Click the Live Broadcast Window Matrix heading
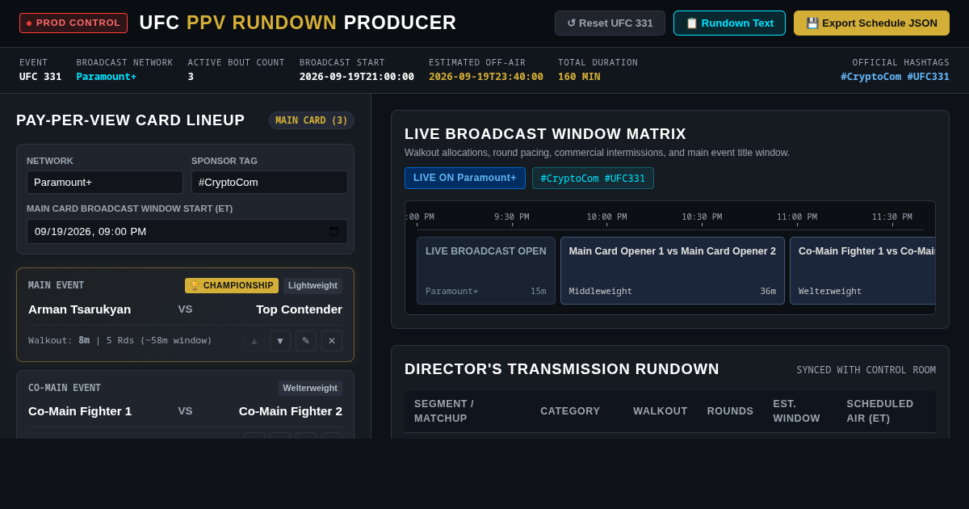969x509 pixels. [x=545, y=134]
